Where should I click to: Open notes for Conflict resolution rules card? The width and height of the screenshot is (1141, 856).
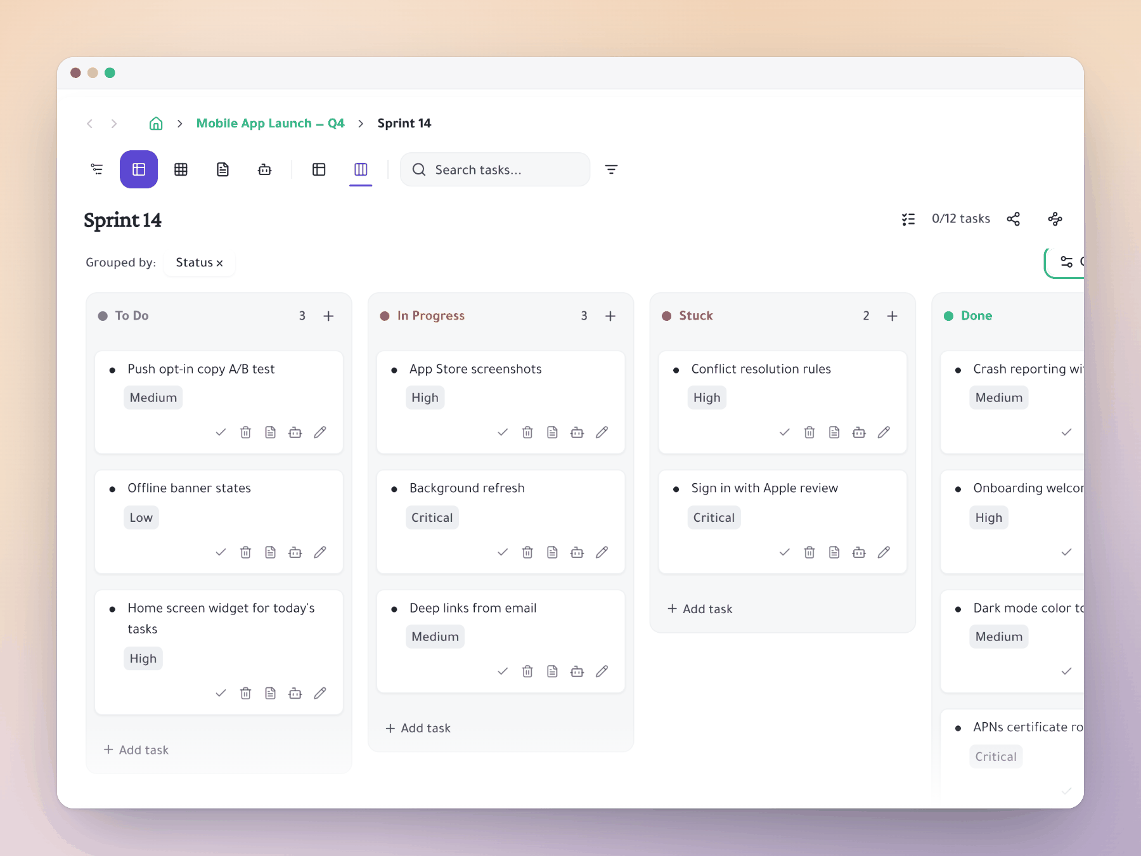click(x=834, y=432)
